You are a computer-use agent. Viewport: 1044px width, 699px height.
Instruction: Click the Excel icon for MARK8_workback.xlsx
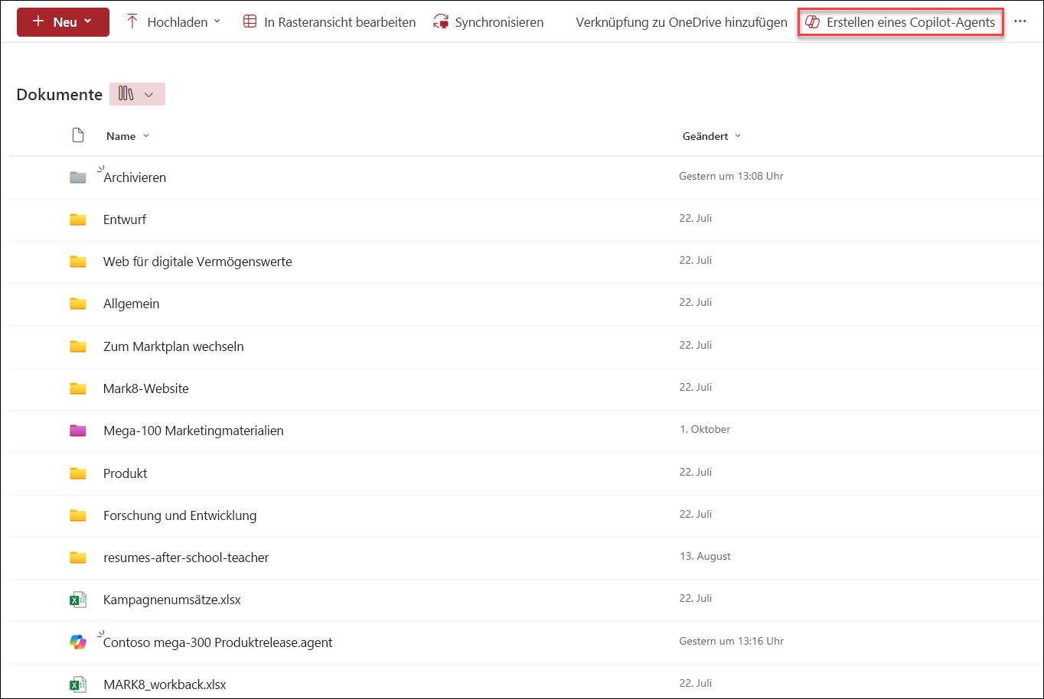(77, 684)
